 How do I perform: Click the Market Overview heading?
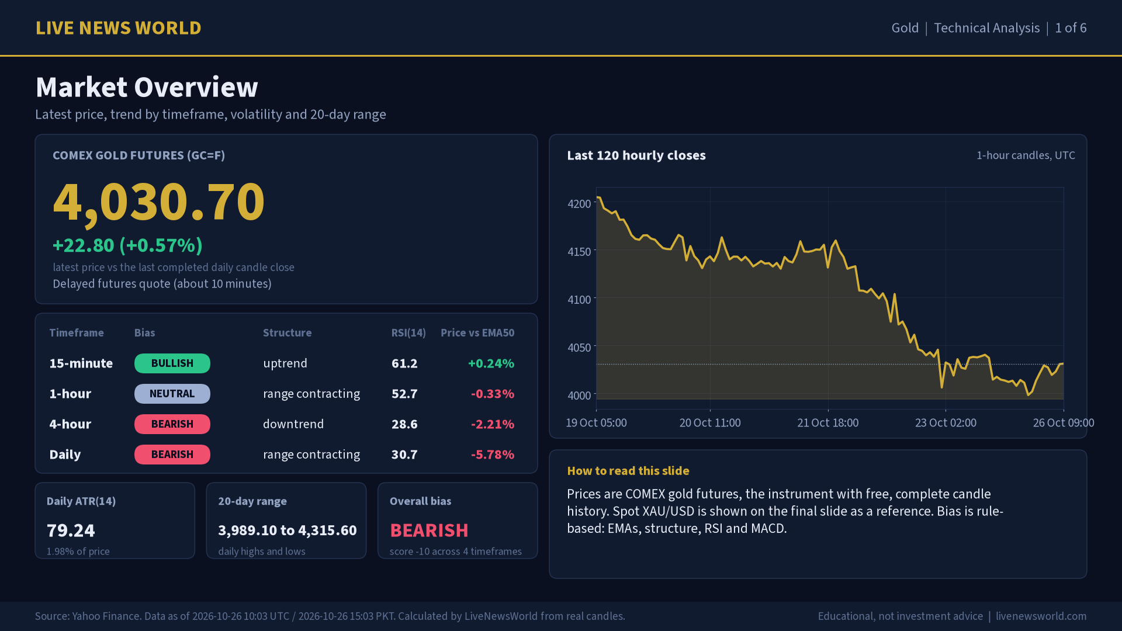point(147,87)
